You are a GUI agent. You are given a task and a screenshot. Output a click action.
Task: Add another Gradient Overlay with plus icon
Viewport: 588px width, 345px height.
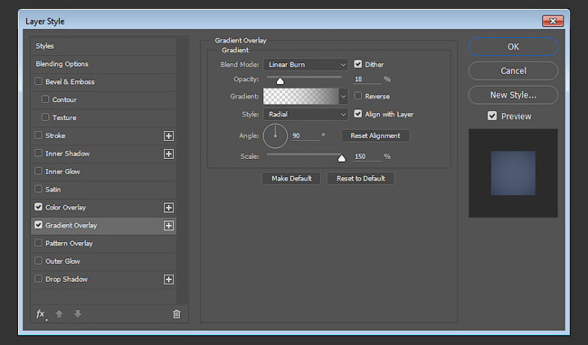(x=169, y=226)
